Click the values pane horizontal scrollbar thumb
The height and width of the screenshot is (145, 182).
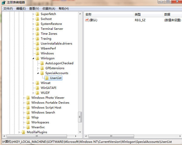[111, 136]
